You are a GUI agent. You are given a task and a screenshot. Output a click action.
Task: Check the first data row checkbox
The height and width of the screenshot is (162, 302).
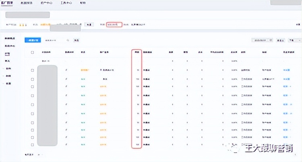[32, 70]
